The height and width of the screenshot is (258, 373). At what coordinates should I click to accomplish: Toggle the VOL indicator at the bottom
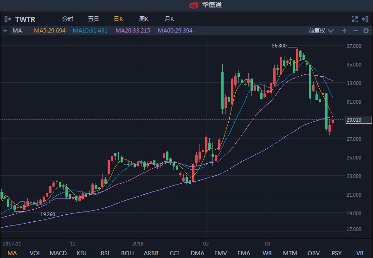35,253
